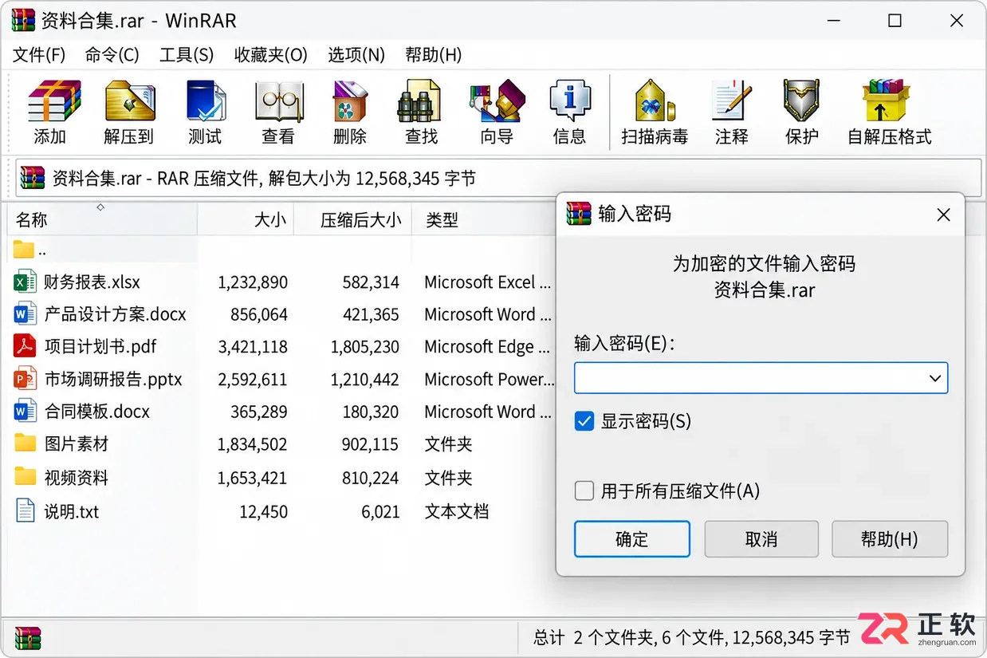Click the size value 3,421,118
This screenshot has height=658, width=987.
click(x=253, y=346)
